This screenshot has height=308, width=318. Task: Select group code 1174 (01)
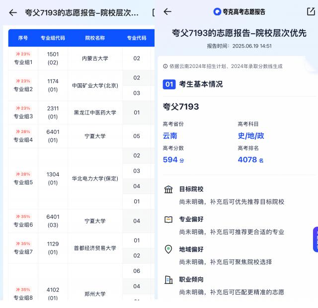click(53, 85)
